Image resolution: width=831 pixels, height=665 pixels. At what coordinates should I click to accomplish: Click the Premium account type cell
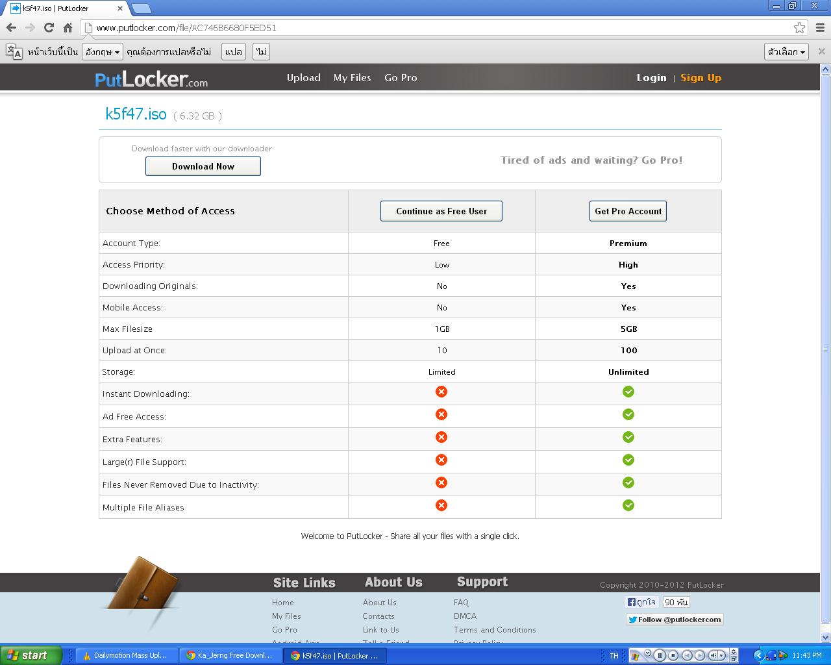628,244
